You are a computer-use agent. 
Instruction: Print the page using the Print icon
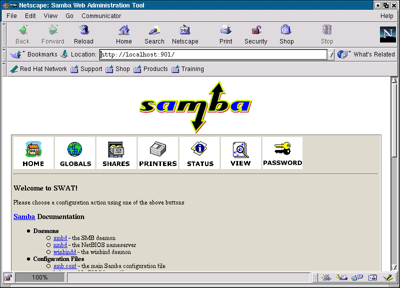coord(226,34)
